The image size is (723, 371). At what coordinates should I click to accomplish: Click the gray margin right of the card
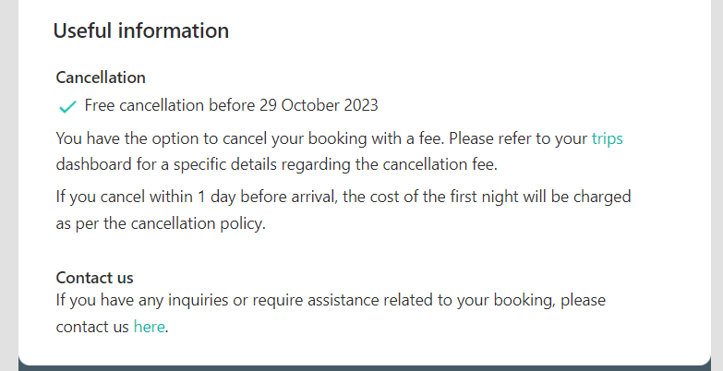coord(717,185)
